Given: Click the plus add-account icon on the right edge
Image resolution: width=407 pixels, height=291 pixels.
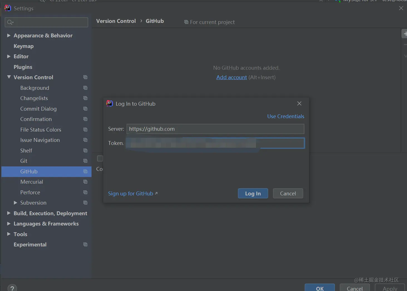Looking at the screenshot, I should (x=405, y=34).
